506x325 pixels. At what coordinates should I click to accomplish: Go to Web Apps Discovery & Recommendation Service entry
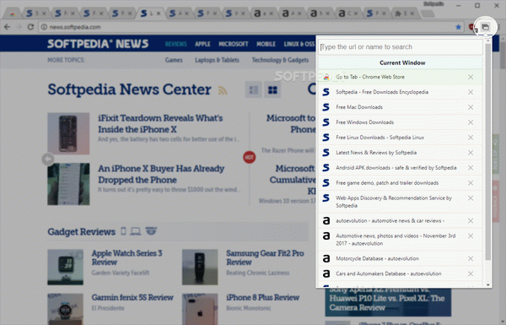coord(400,202)
